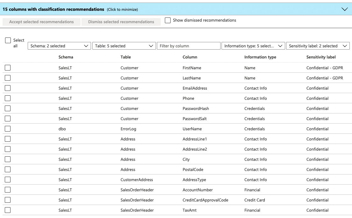The width and height of the screenshot is (352, 218).
Task: Click Accept selected recommendations button
Action: [41, 22]
